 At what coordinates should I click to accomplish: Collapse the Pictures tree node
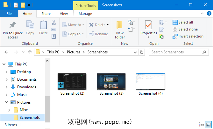pyautogui.click(x=6, y=102)
